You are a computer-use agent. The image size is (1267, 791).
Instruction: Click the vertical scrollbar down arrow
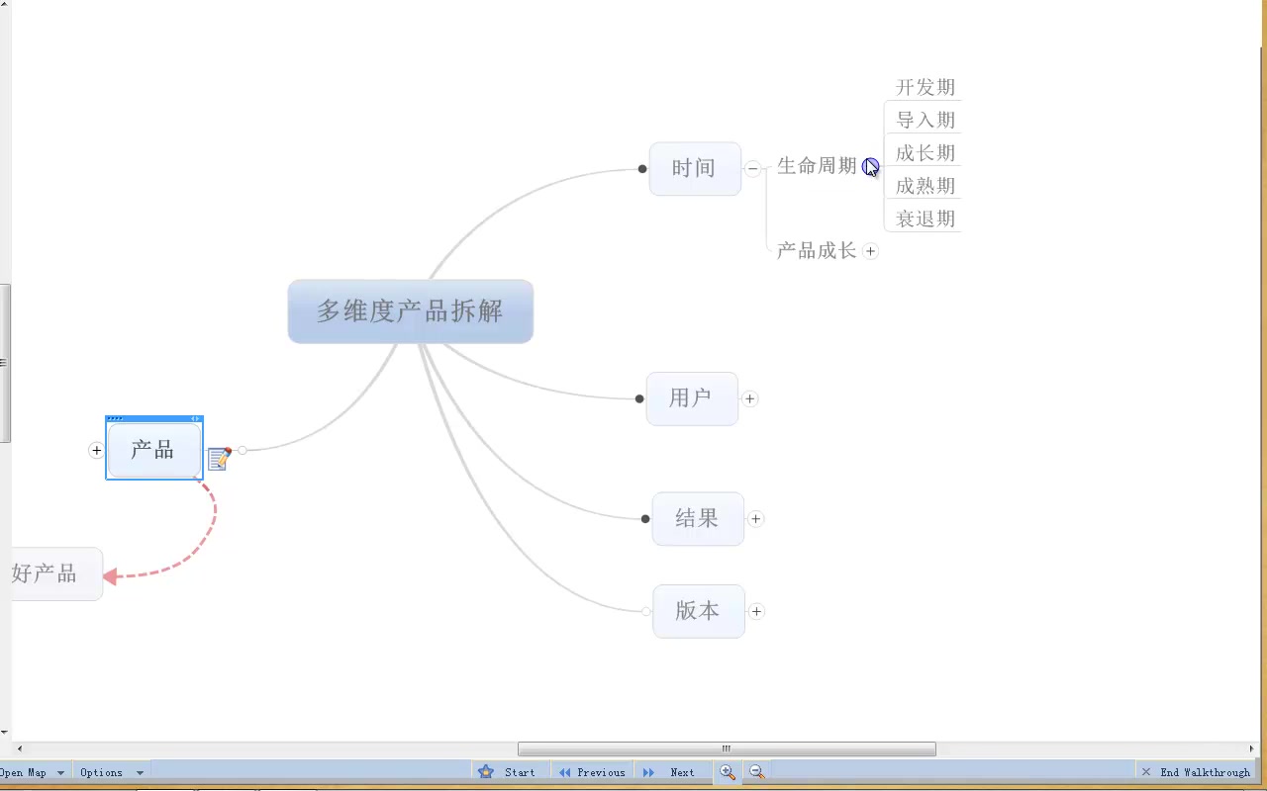point(5,733)
